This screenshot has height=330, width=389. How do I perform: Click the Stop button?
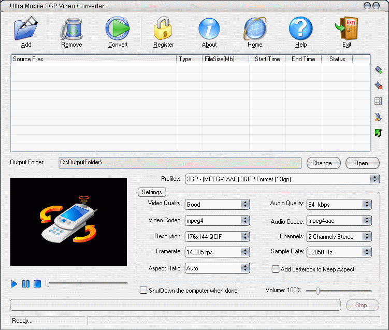pos(362,305)
